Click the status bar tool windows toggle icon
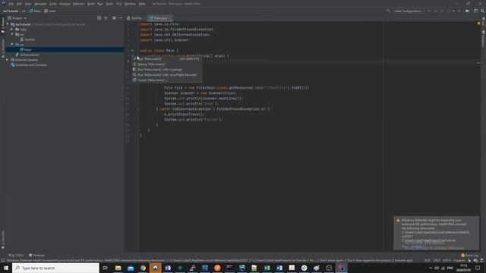The width and height of the screenshot is (486, 273). pyautogui.click(x=3, y=260)
